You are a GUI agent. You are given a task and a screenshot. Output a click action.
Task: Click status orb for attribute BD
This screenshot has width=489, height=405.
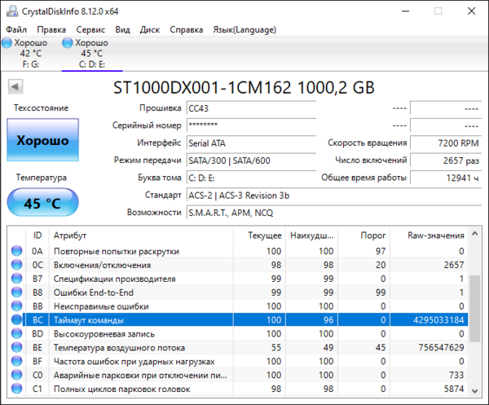pyautogui.click(x=16, y=333)
